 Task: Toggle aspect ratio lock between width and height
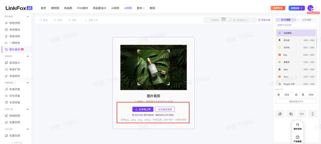point(296,95)
